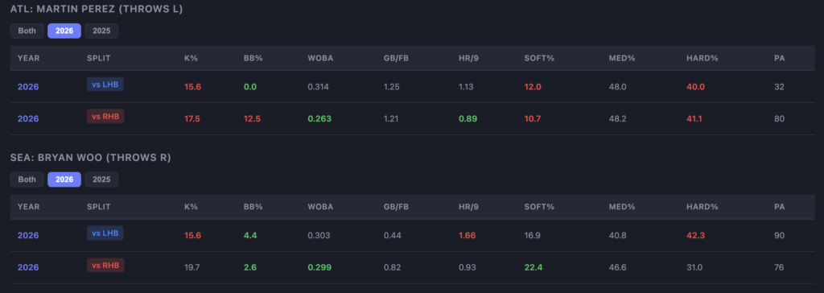824x293 pixels.
Task: Click MED% column header in Perez table
Action: (622, 58)
